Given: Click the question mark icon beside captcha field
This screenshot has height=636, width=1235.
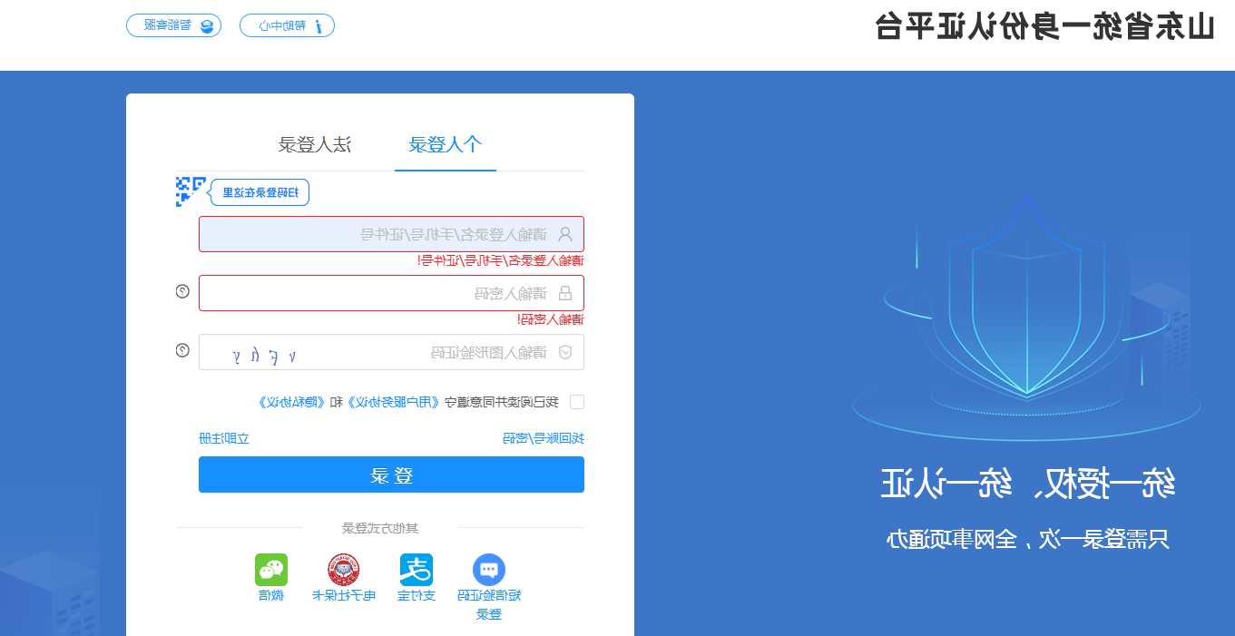Looking at the screenshot, I should click(x=182, y=350).
